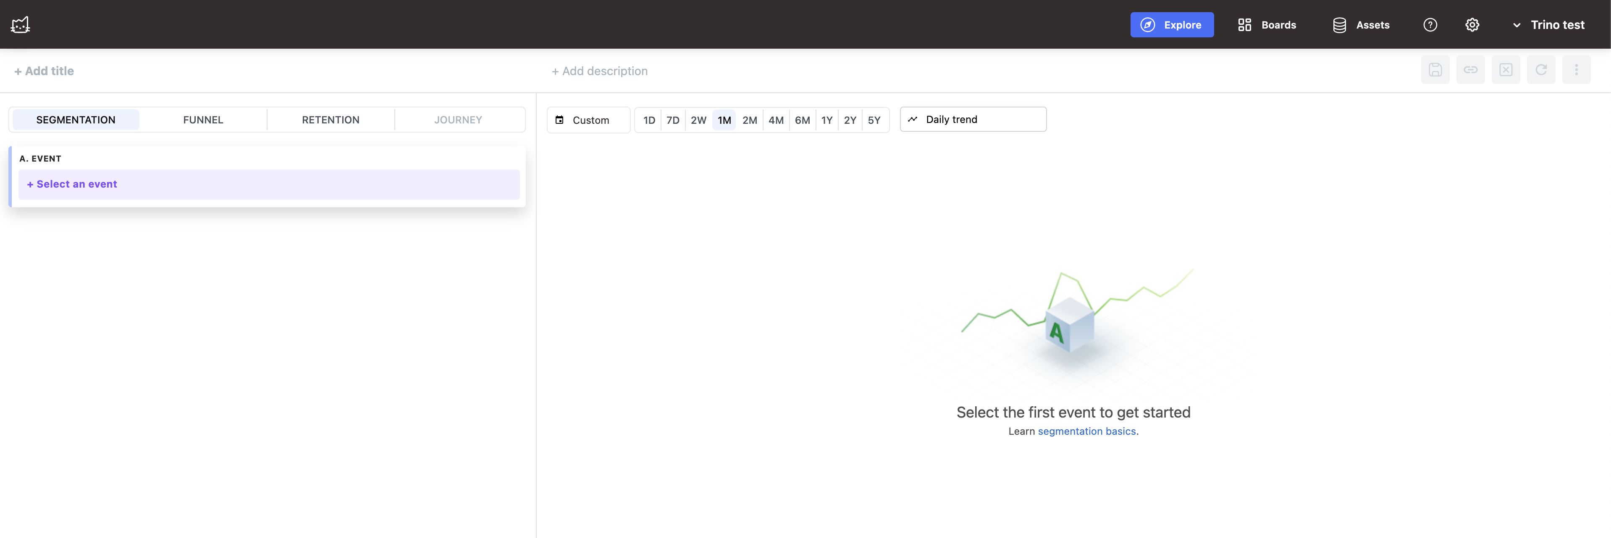Click Select an event button
This screenshot has width=1611, height=538.
click(269, 184)
